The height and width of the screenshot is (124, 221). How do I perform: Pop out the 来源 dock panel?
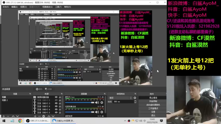pos(62,94)
